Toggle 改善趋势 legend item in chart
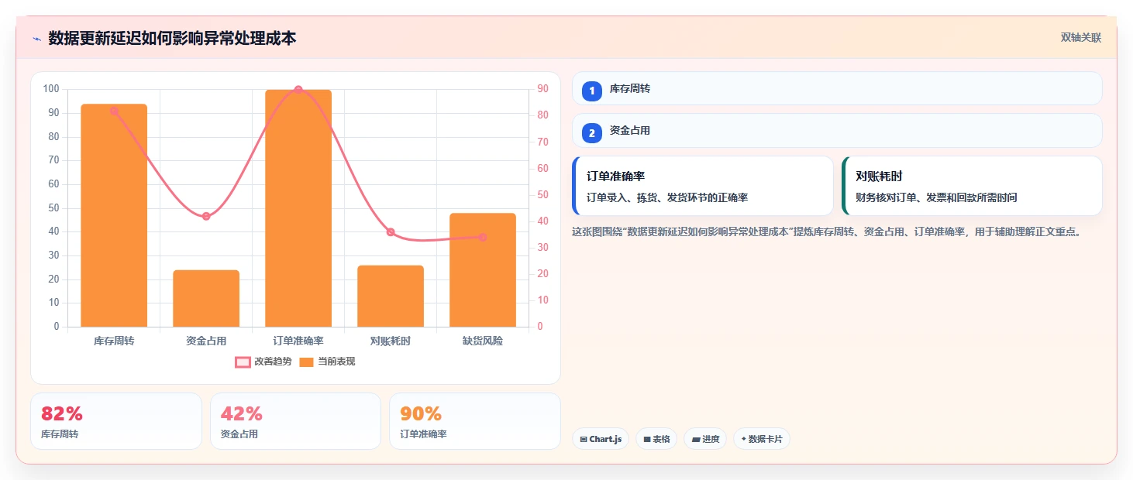The width and height of the screenshot is (1133, 480). [263, 362]
